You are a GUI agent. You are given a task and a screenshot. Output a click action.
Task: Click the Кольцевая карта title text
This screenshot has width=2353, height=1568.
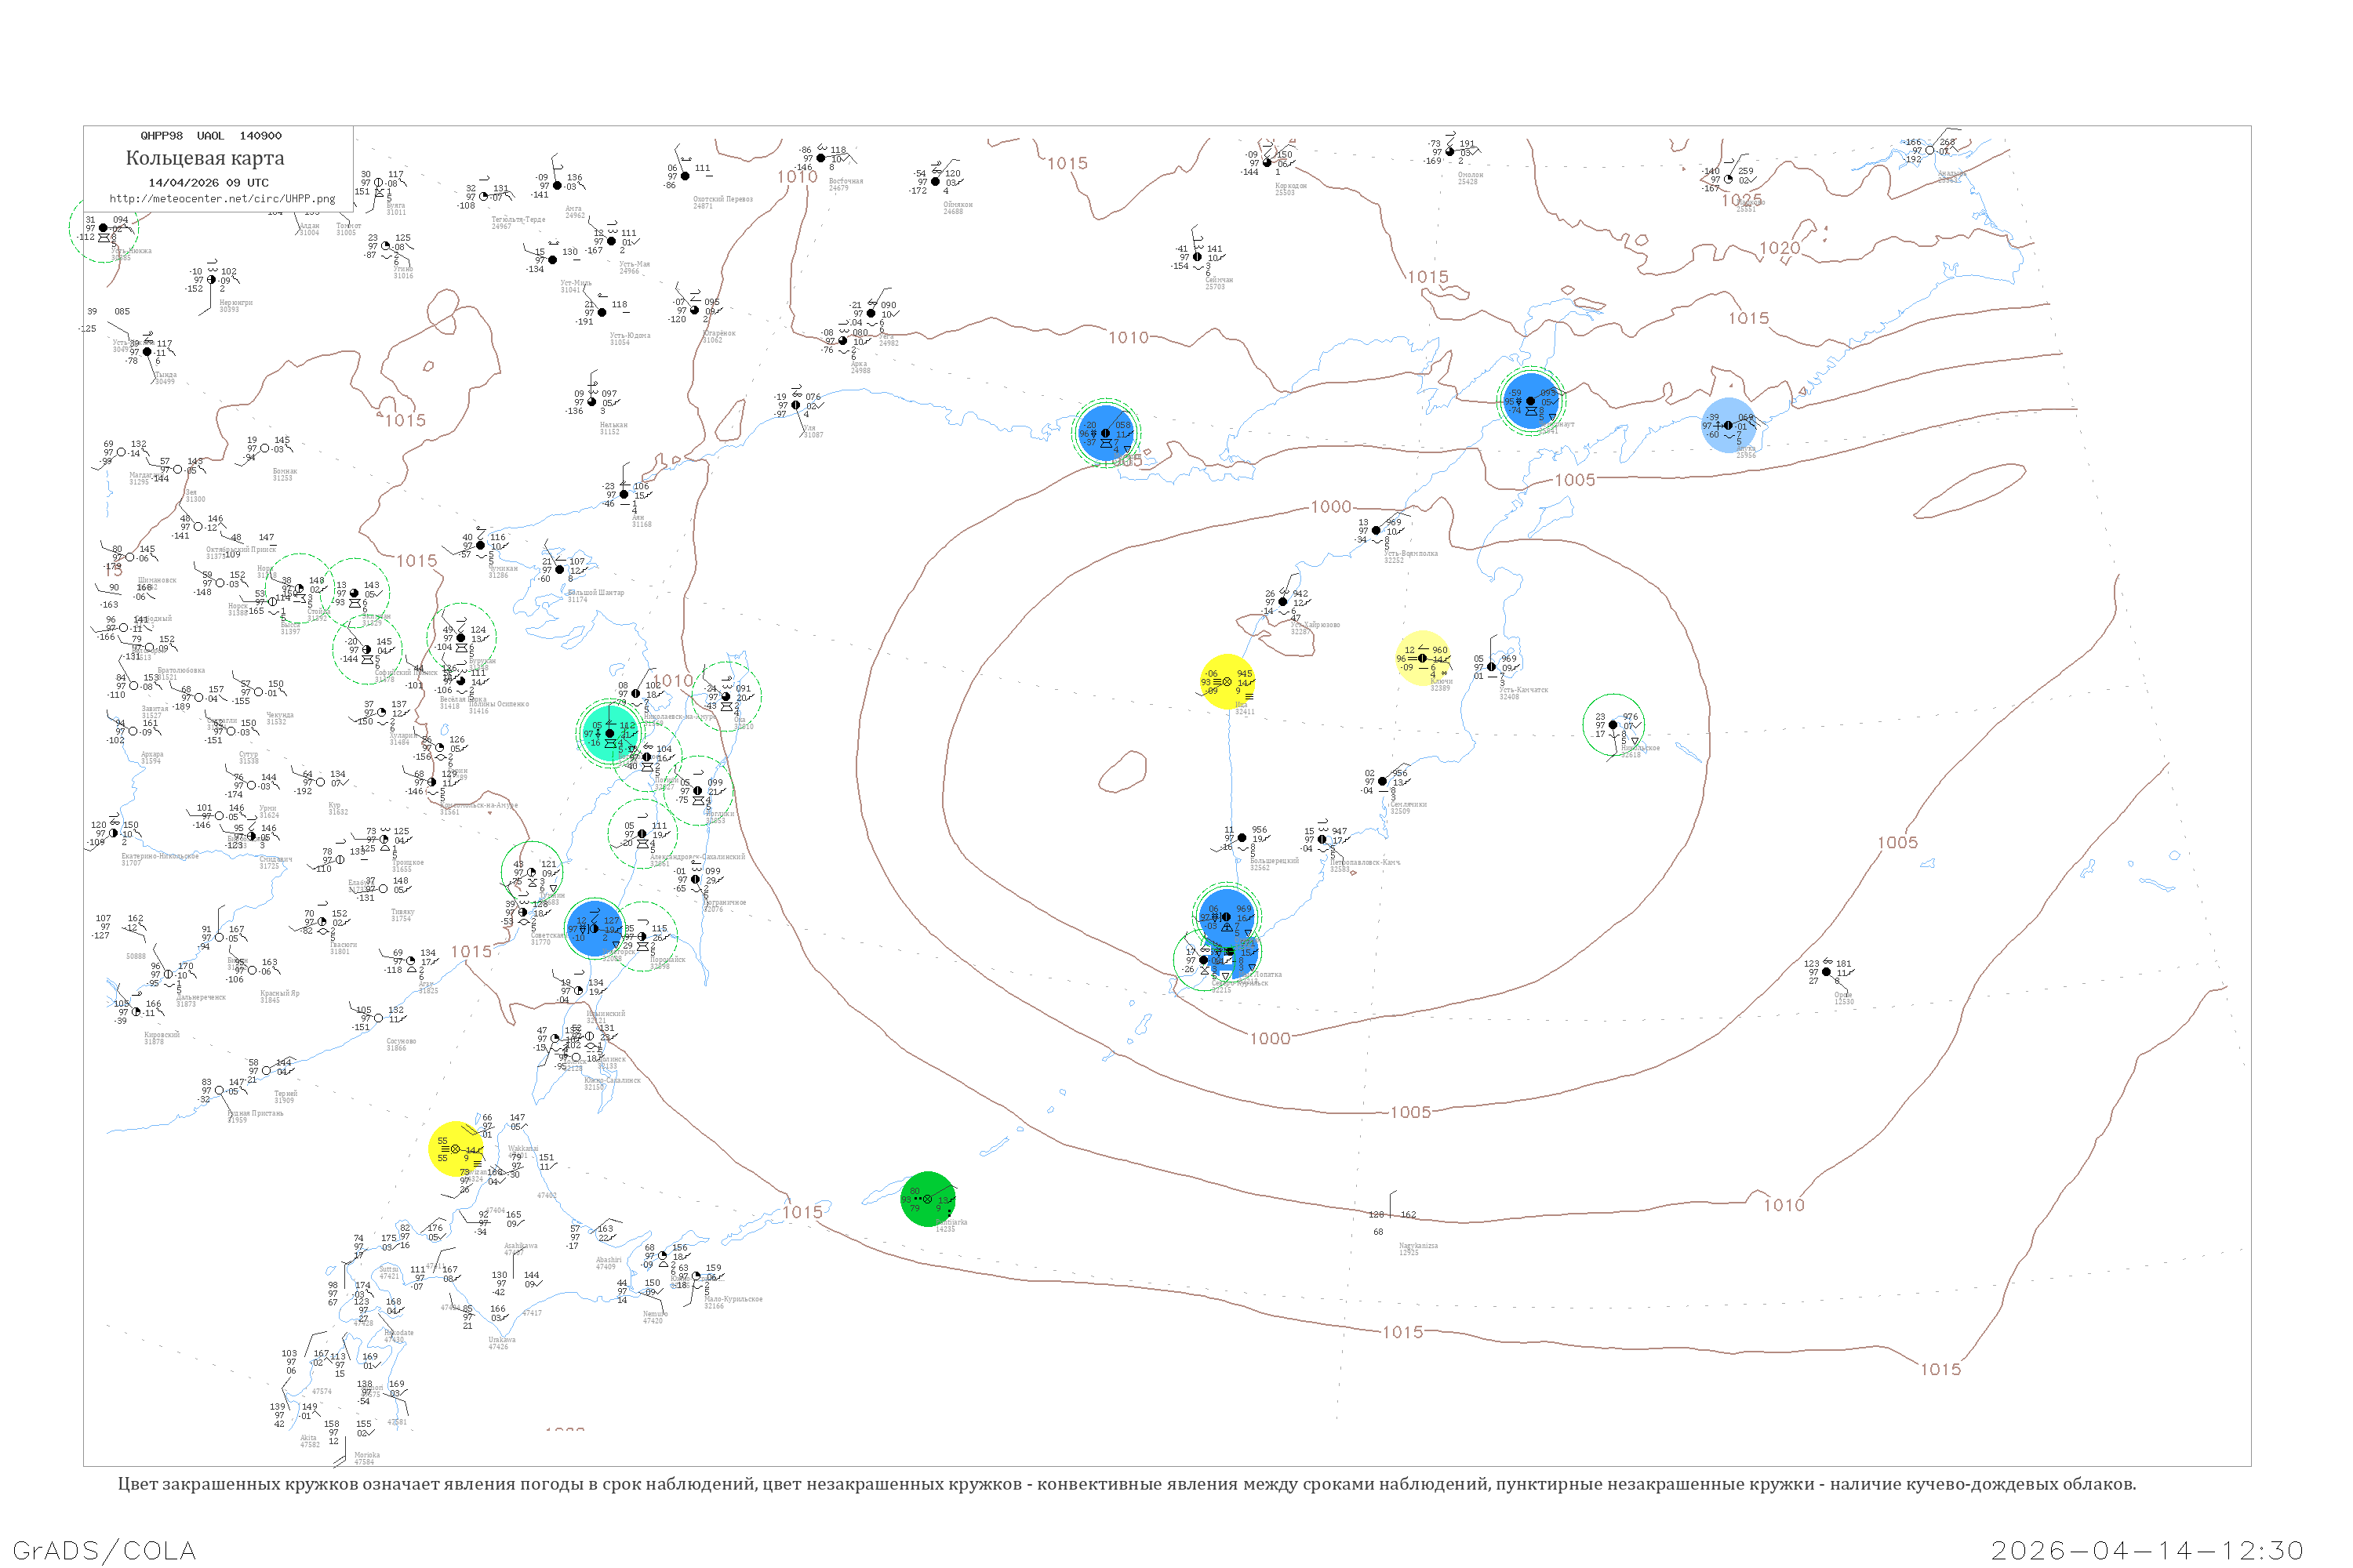click(x=205, y=158)
